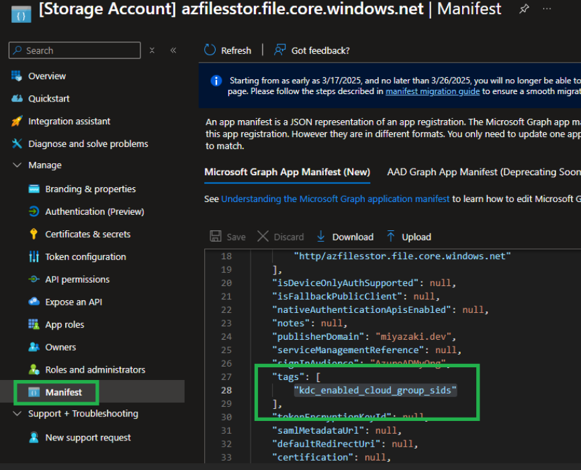Click the Overview sidebar icon
581x470 pixels.
[17, 76]
